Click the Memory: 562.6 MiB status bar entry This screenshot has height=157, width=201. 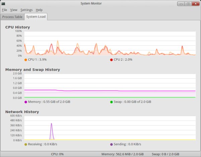click(x=123, y=154)
